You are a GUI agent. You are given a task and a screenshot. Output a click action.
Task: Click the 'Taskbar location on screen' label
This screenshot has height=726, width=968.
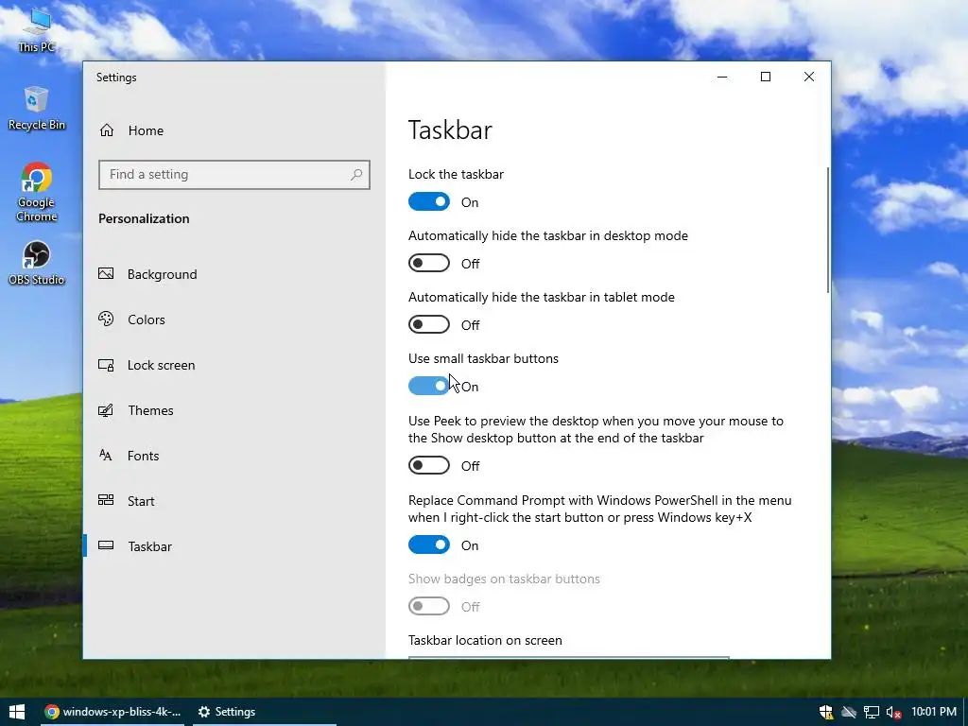click(485, 640)
